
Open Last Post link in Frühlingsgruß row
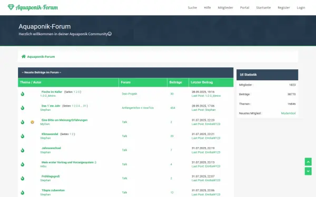206,180
